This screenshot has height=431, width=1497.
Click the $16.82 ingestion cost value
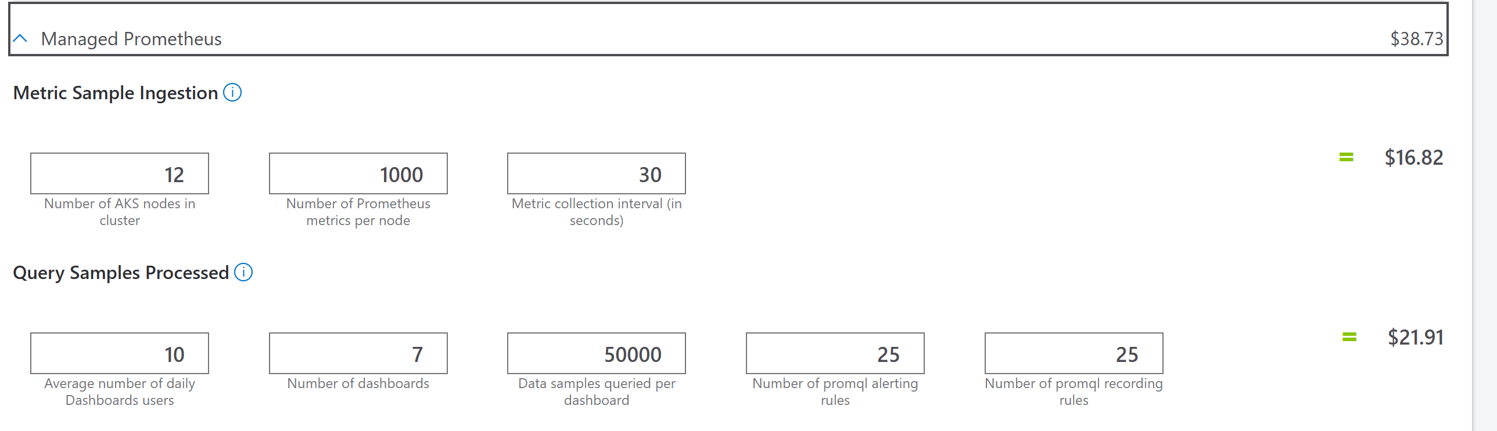click(x=1413, y=158)
